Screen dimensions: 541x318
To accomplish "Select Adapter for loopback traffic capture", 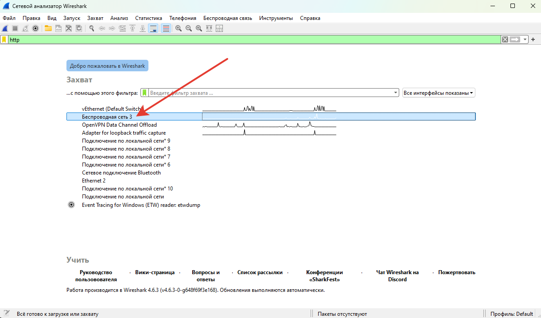I will [271, 133].
